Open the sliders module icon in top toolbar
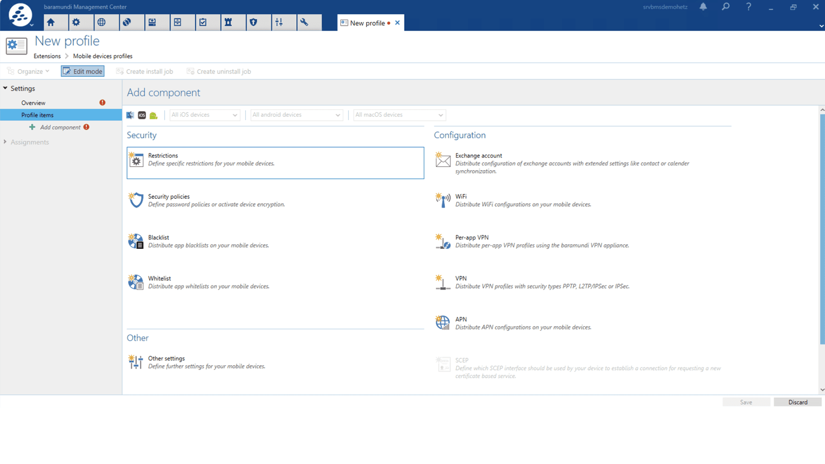825x464 pixels. click(279, 22)
